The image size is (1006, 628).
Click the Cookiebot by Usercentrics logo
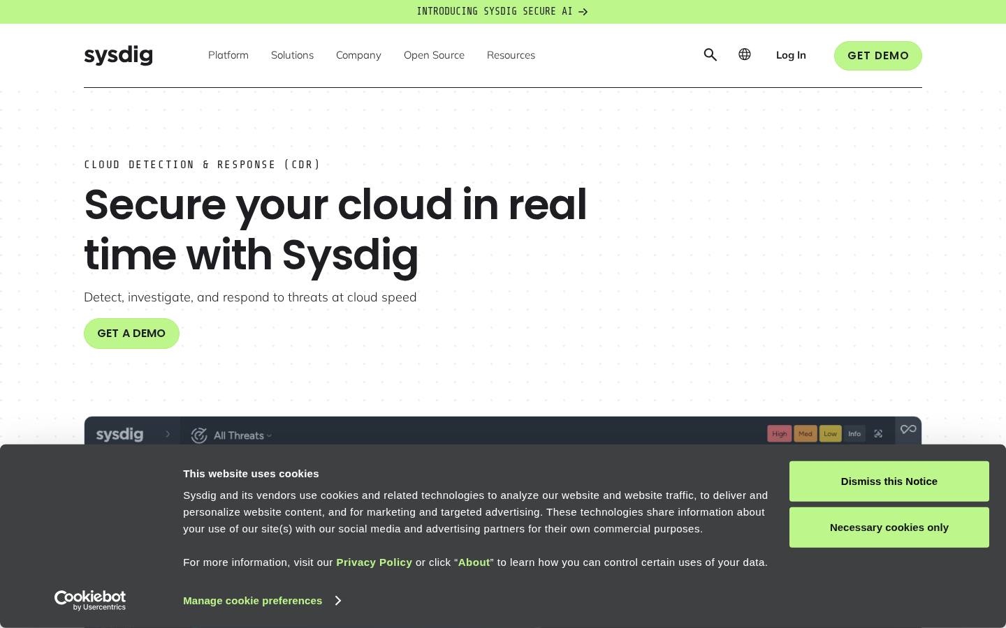[x=90, y=600]
